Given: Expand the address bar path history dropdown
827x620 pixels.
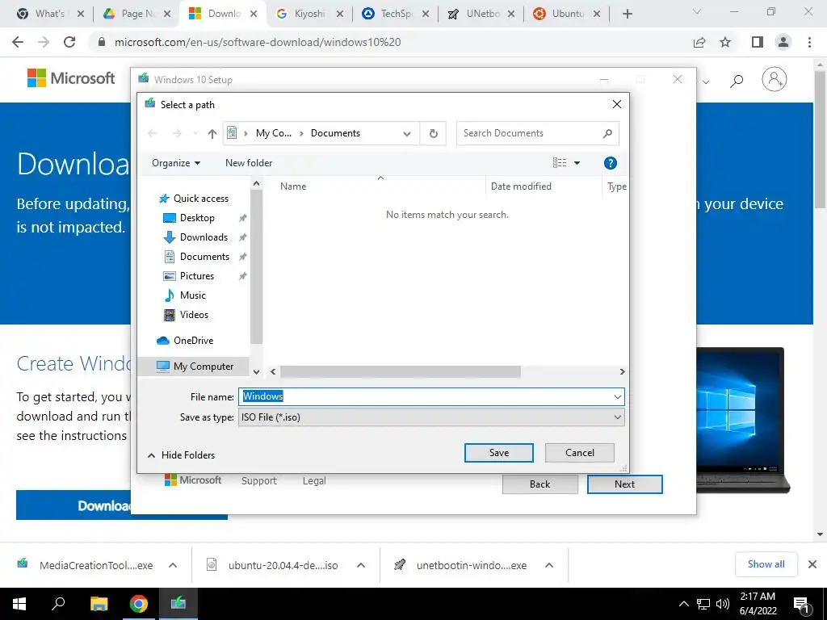Looking at the screenshot, I should (407, 133).
